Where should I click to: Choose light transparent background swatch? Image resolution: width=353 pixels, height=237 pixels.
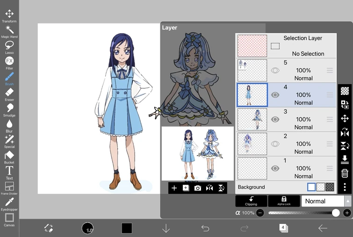click(x=321, y=187)
